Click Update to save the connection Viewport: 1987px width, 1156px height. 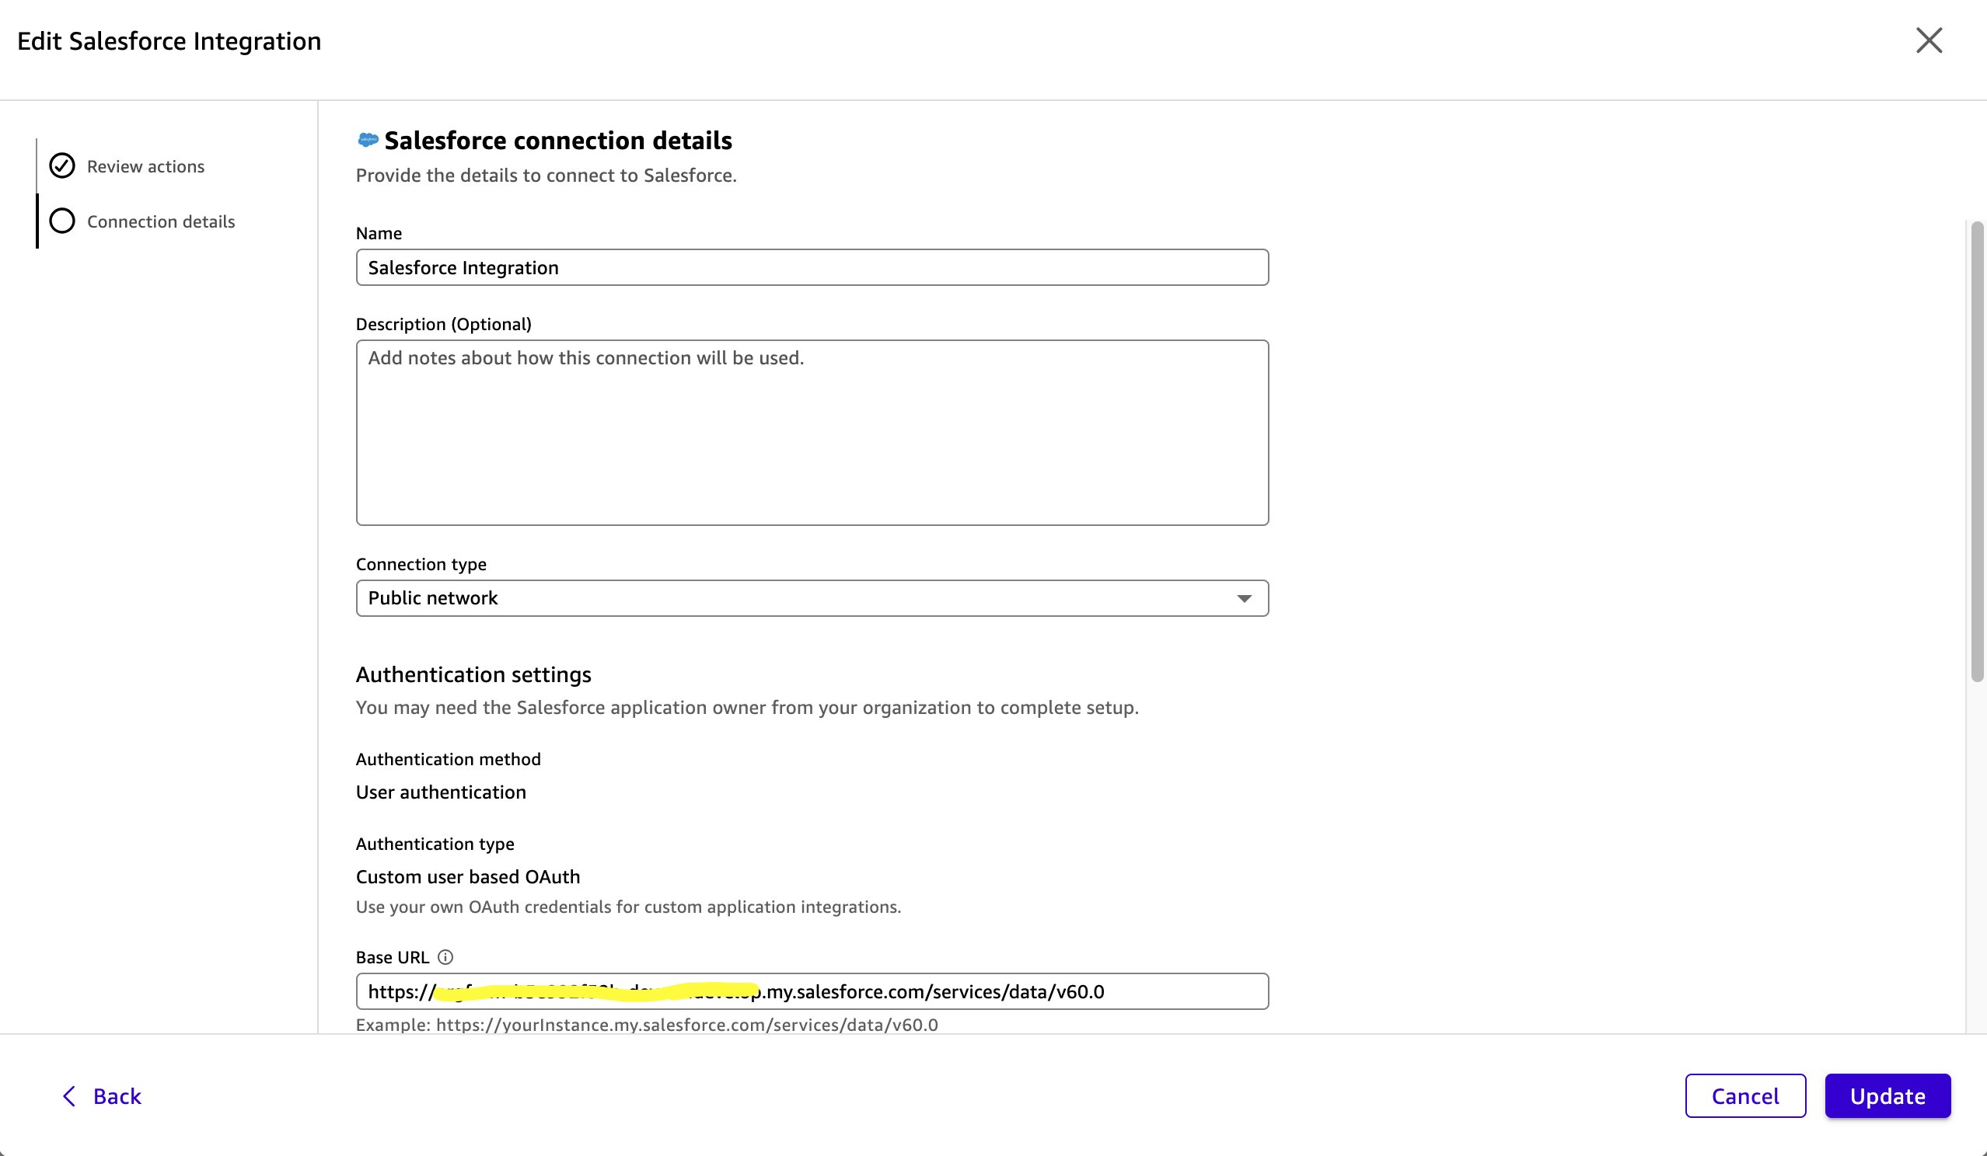pyautogui.click(x=1887, y=1096)
